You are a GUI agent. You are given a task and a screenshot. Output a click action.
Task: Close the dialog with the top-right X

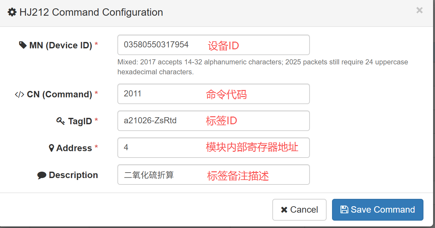[x=419, y=10]
